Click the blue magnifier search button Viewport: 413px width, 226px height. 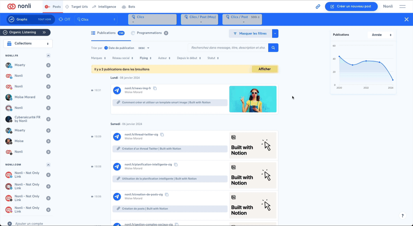point(273,48)
